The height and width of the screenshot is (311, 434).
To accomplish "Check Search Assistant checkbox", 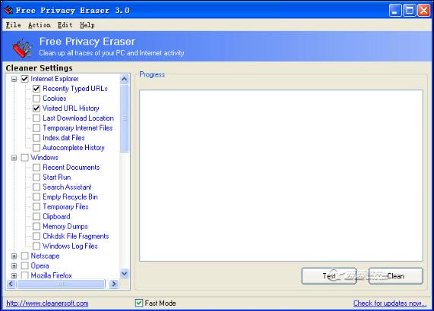I will pos(36,187).
